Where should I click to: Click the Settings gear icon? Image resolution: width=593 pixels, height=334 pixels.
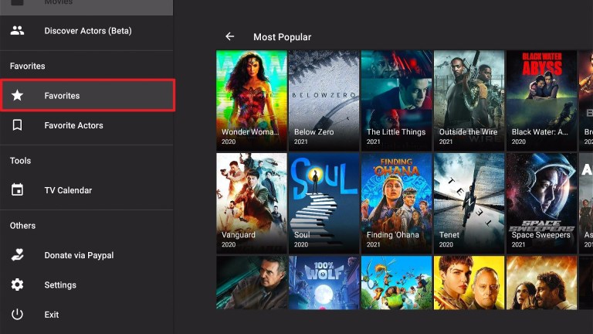point(17,285)
